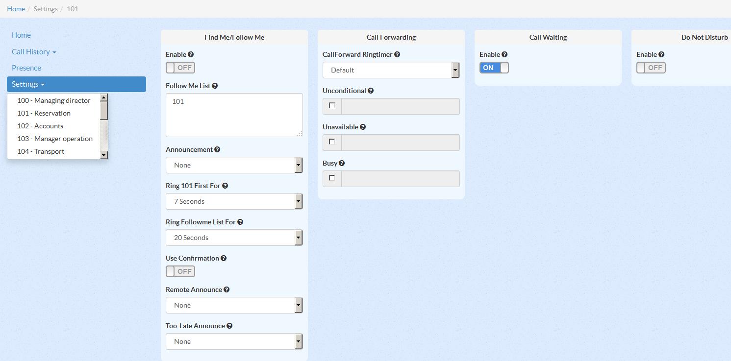Viewport: 731px width, 361px height.
Task: Show help for Use Confirmation
Action: click(x=224, y=258)
